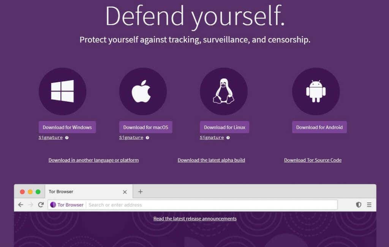Viewport: 389px width, 247px height.
Task: Open the Windows signature help icon
Action: 67,138
